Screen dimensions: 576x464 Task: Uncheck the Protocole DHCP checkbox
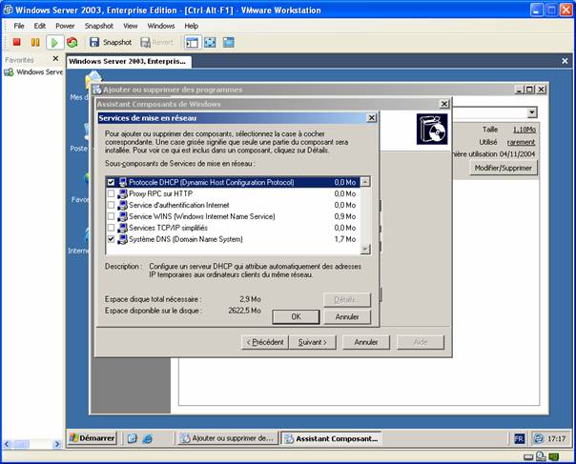click(x=111, y=182)
